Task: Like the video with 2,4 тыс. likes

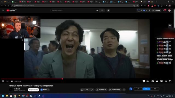Action: [x=84, y=90]
